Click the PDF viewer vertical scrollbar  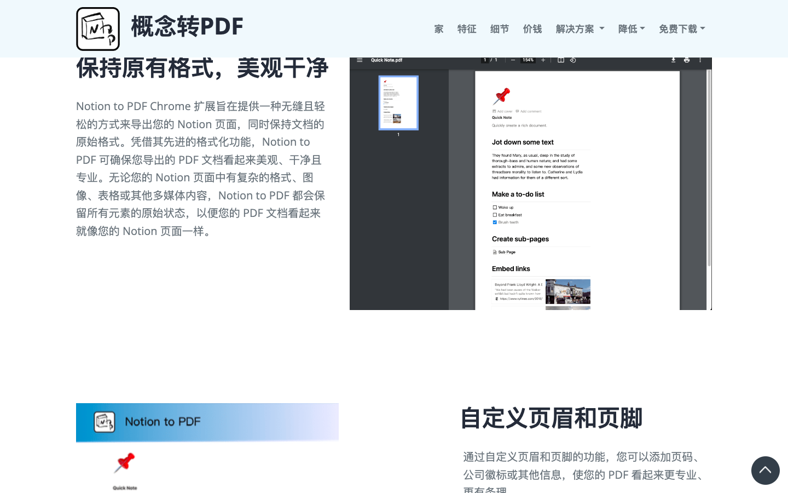click(x=709, y=169)
